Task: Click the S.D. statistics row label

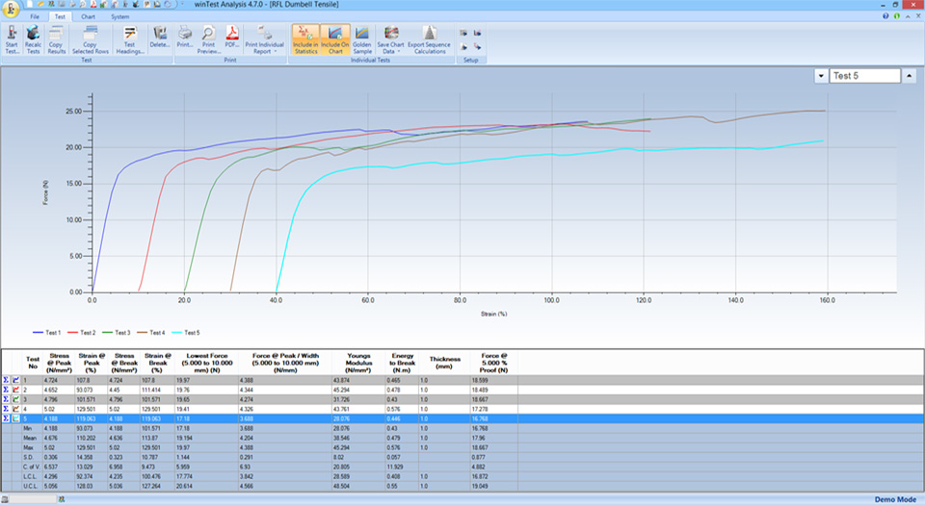Action: click(x=28, y=457)
